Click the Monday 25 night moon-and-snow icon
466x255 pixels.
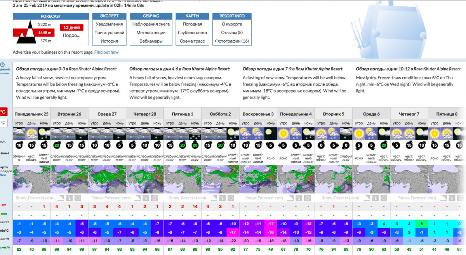[44, 133]
